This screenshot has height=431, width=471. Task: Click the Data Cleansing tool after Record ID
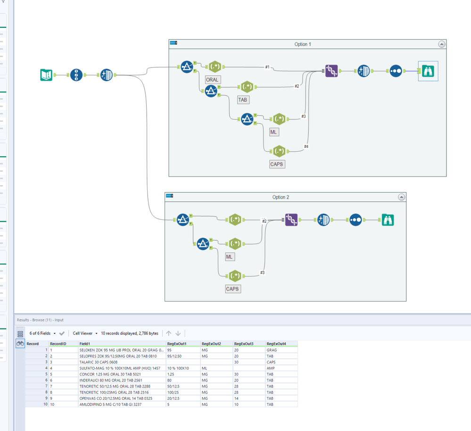click(107, 75)
